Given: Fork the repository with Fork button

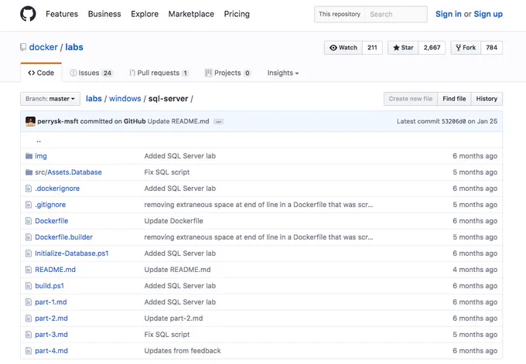Looking at the screenshot, I should 466,48.
